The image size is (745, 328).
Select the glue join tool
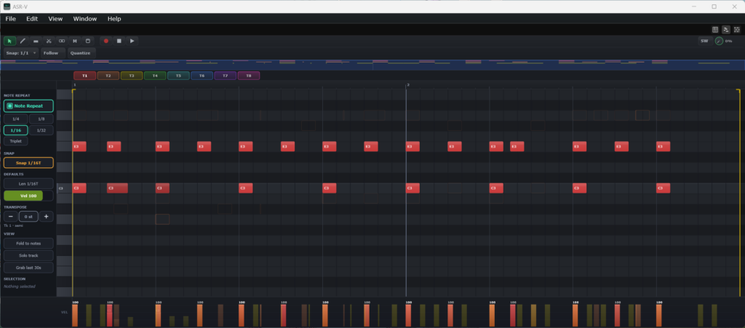[62, 41]
